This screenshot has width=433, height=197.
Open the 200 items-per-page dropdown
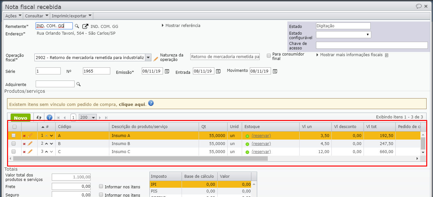(x=88, y=118)
